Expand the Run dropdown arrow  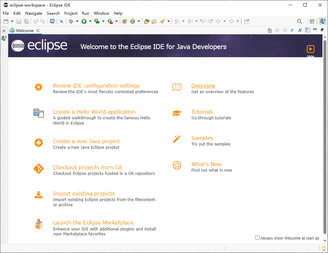(90, 21)
